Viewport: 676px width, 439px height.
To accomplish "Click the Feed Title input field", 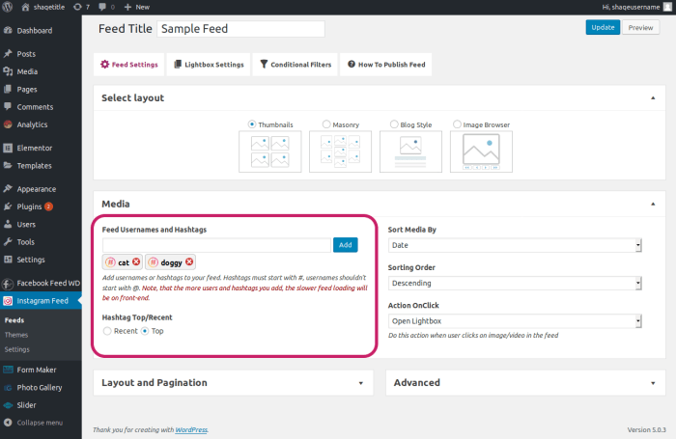I will [x=240, y=29].
